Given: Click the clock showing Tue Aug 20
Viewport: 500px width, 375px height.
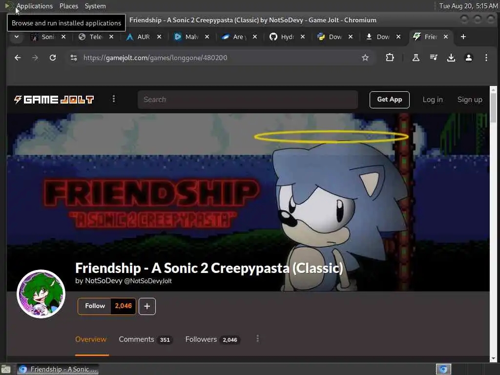Looking at the screenshot, I should click(x=468, y=6).
